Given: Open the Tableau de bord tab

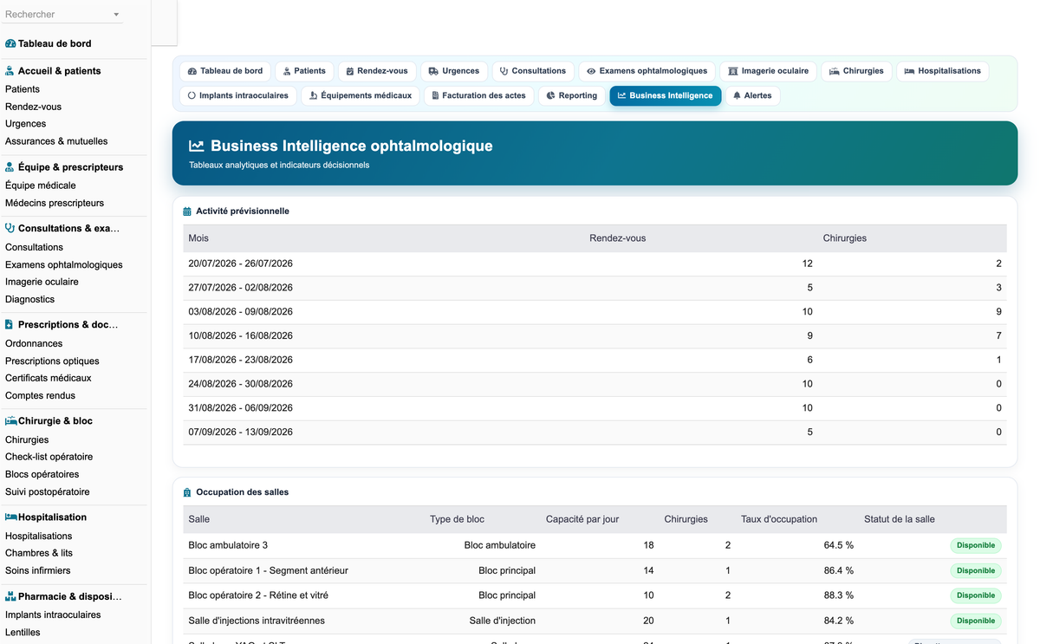Looking at the screenshot, I should (x=225, y=71).
